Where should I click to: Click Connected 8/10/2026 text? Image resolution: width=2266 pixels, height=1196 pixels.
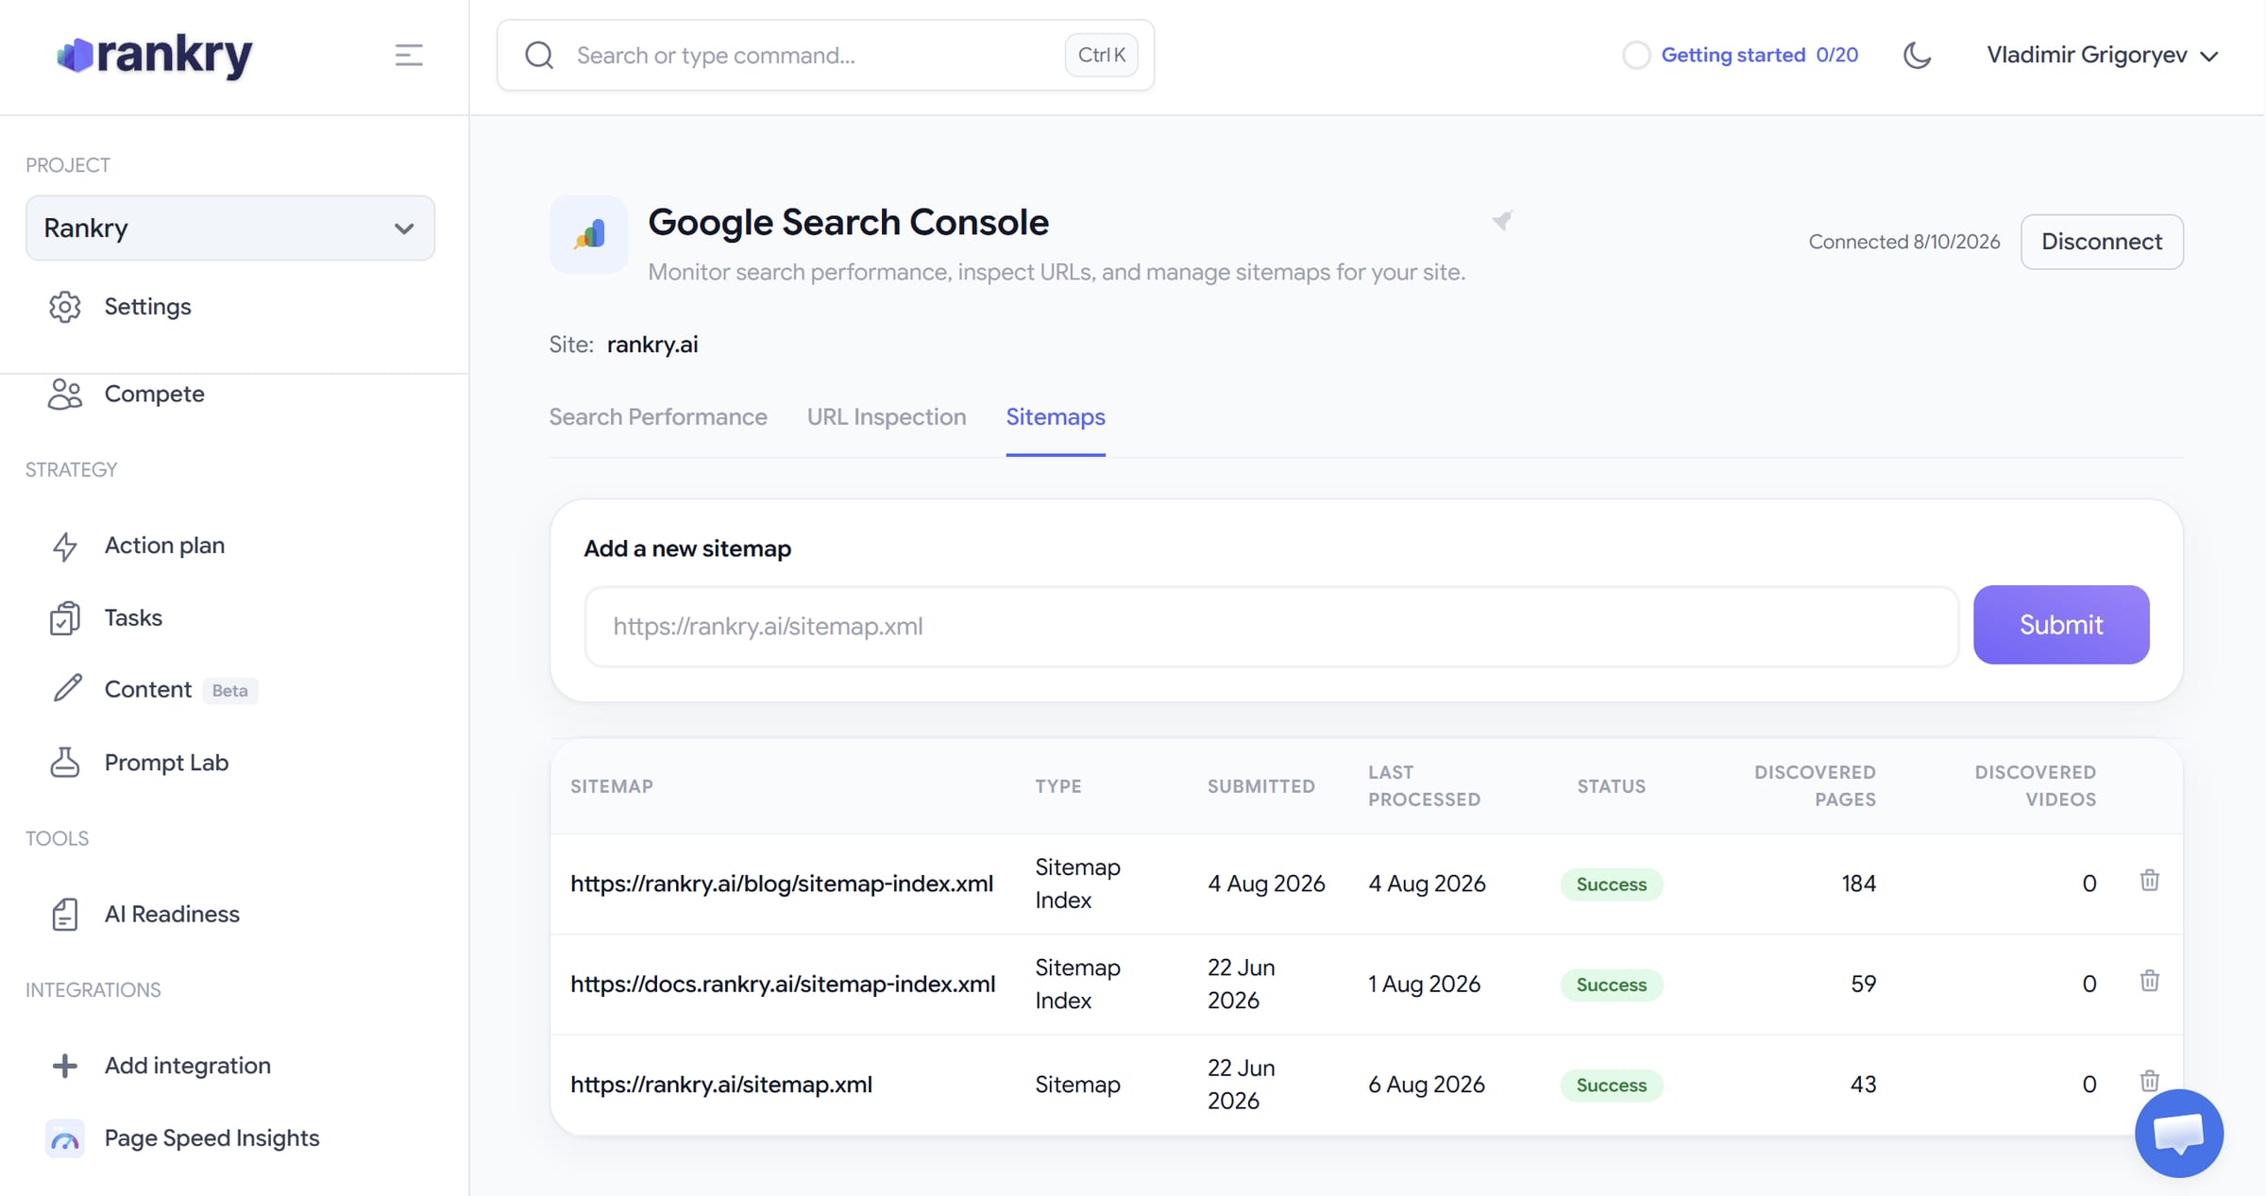(x=1903, y=242)
